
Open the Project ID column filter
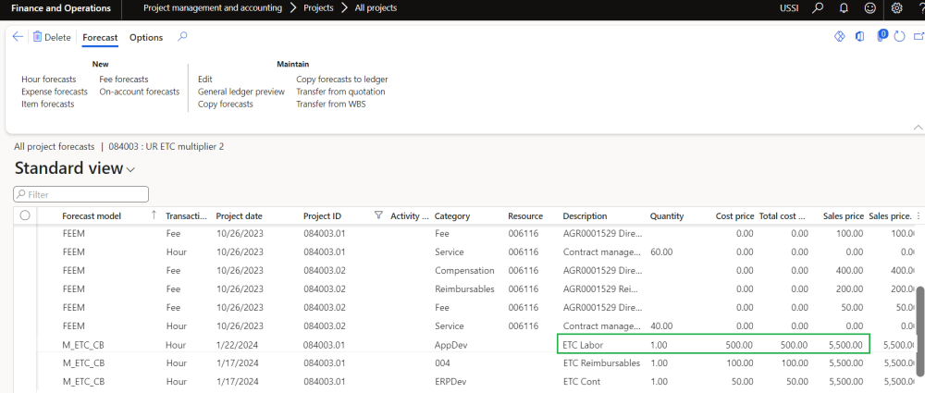point(377,215)
